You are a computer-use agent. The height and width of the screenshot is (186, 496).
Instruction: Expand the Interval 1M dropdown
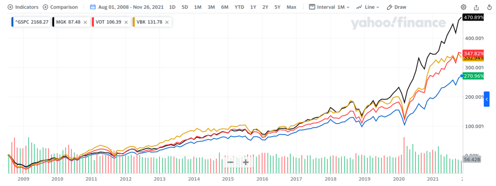tap(329, 7)
